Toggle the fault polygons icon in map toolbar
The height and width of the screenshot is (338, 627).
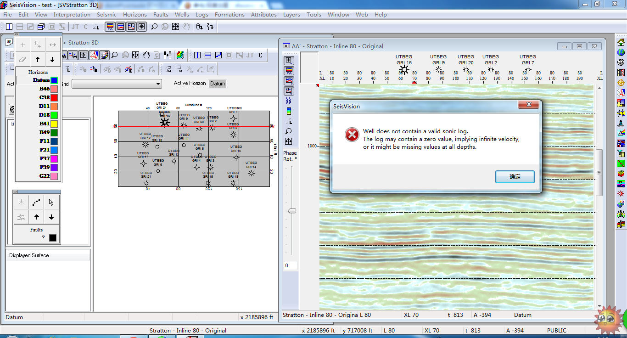point(94,55)
